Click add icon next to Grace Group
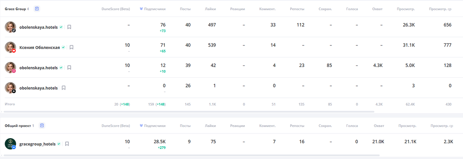The height and width of the screenshot is (159, 463). click(37, 8)
